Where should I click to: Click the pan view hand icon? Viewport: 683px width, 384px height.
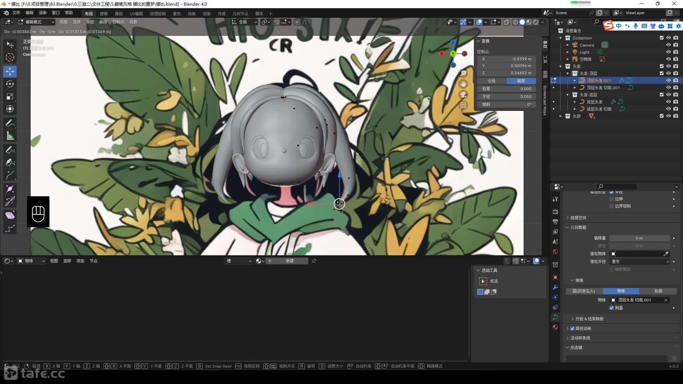click(463, 84)
